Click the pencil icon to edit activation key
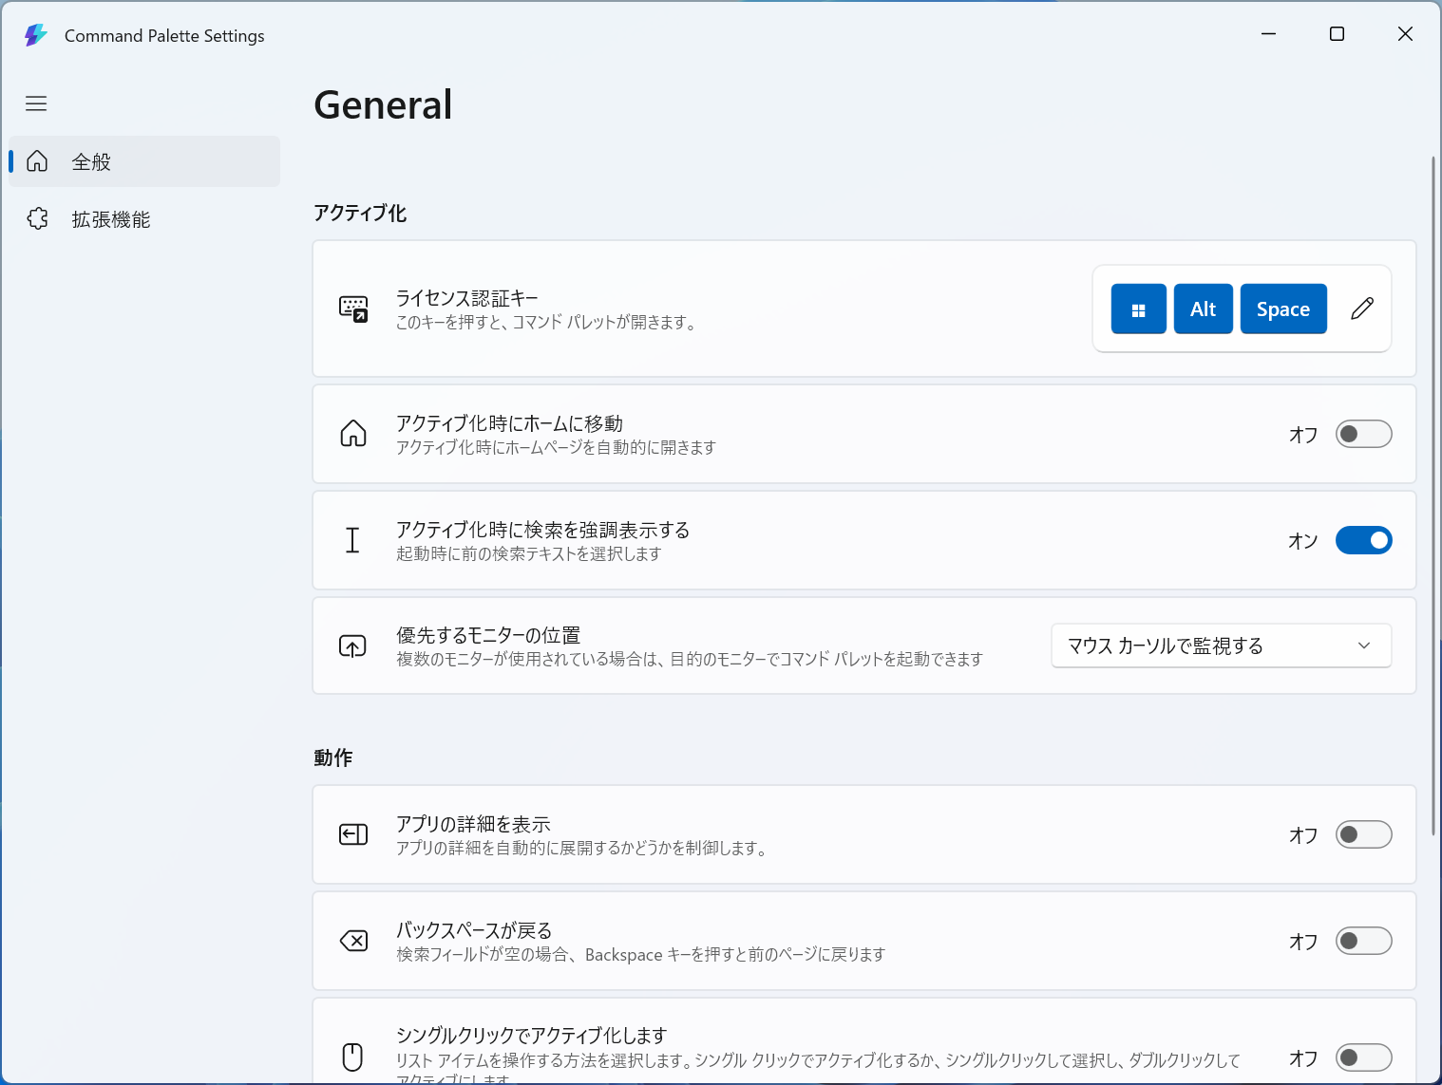Viewport: 1442px width, 1085px height. pos(1362,309)
